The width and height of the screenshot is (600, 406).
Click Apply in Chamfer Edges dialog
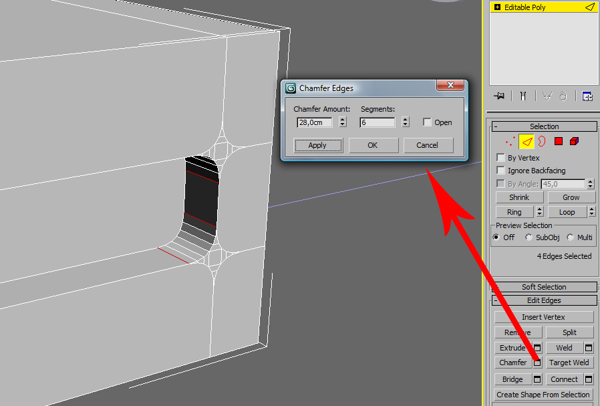pyautogui.click(x=317, y=145)
